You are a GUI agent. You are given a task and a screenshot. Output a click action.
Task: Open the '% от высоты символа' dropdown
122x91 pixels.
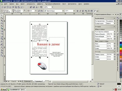click(114, 32)
